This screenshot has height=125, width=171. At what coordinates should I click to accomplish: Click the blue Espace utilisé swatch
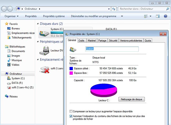pyautogui.click(x=71, y=68)
